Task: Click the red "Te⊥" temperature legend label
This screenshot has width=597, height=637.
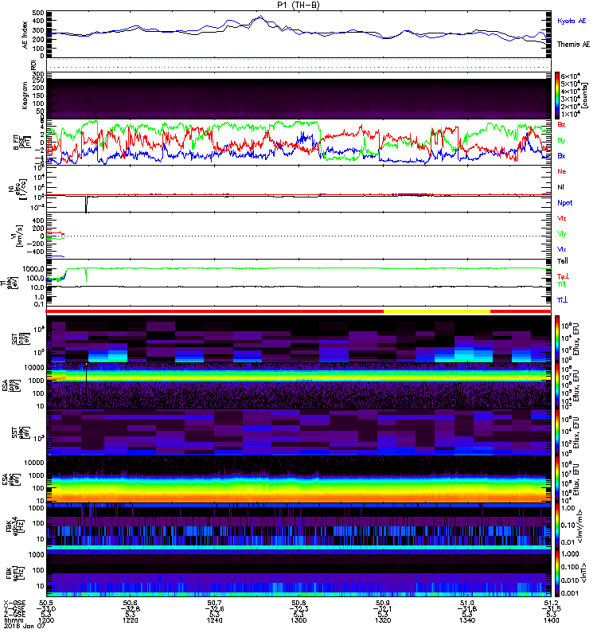Action: pyautogui.click(x=562, y=276)
